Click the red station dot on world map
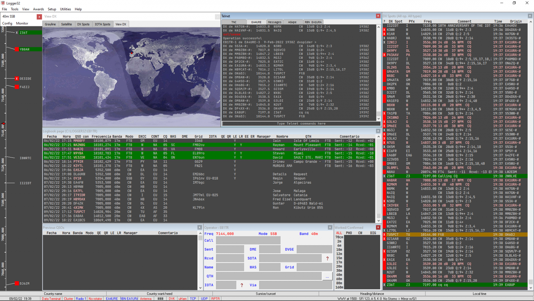 [x=132, y=53]
